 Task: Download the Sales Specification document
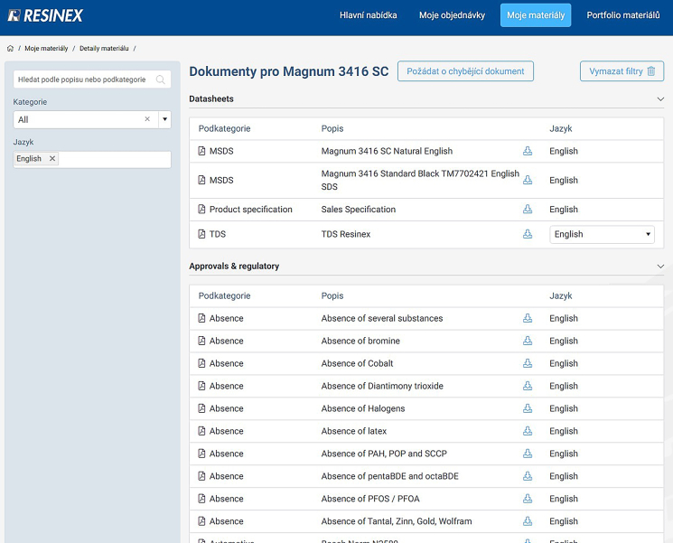coord(528,210)
